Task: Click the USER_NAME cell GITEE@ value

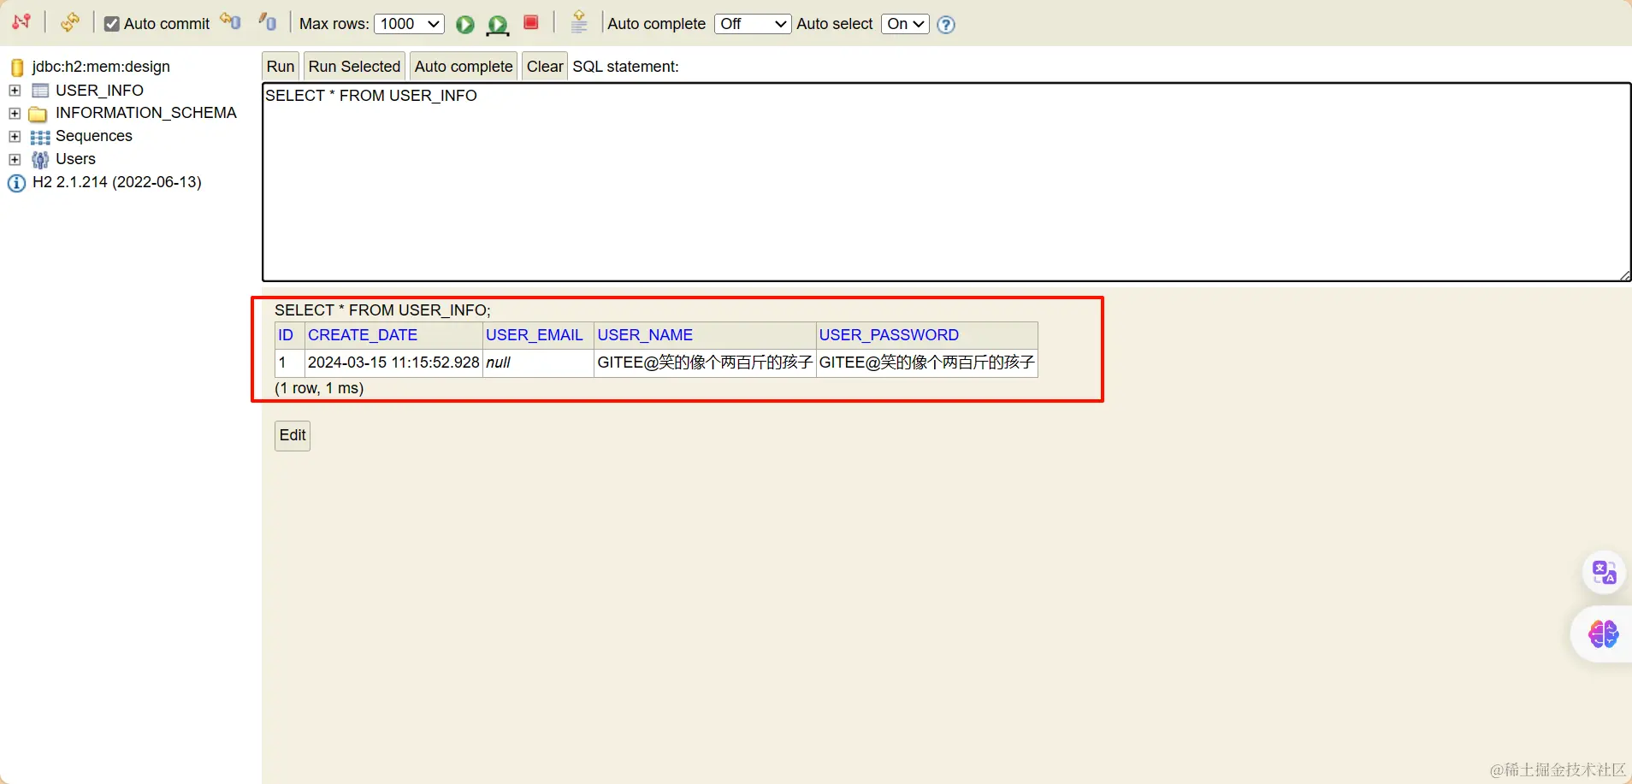Action: (705, 363)
